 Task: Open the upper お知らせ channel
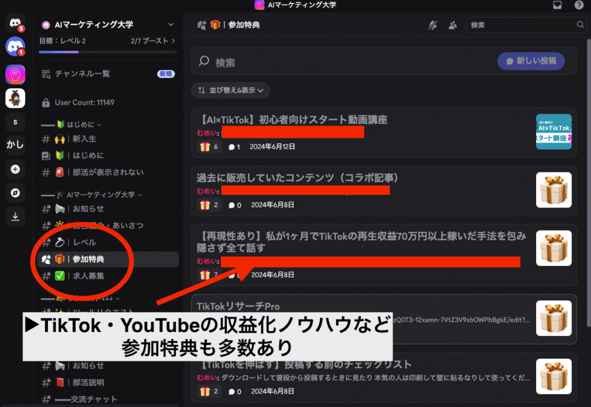[108, 209]
